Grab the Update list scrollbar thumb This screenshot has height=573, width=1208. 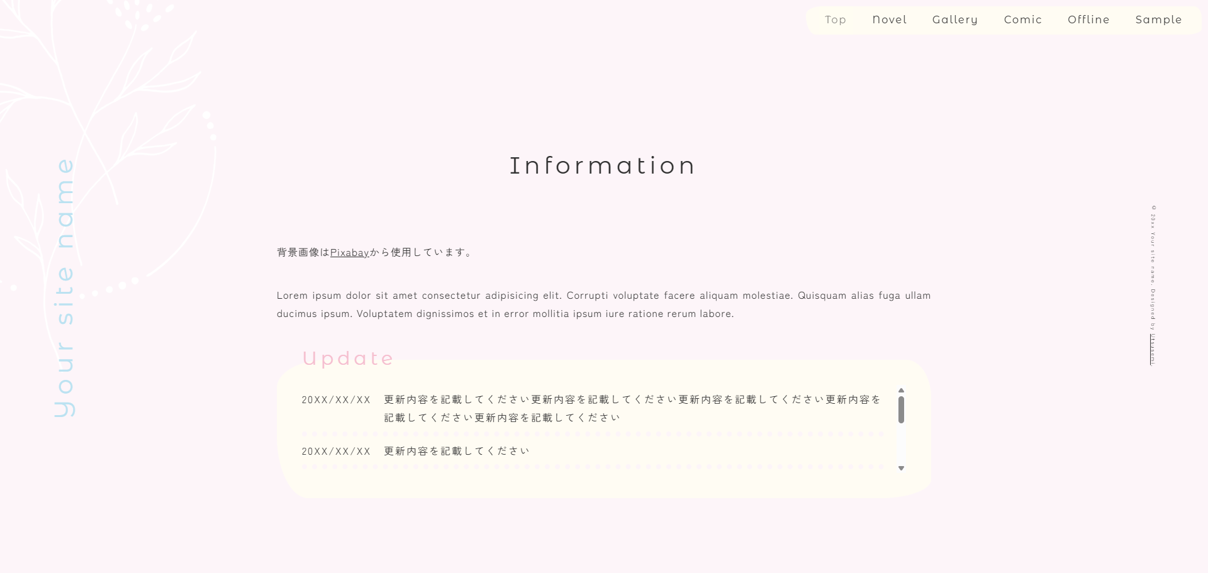[x=901, y=409]
